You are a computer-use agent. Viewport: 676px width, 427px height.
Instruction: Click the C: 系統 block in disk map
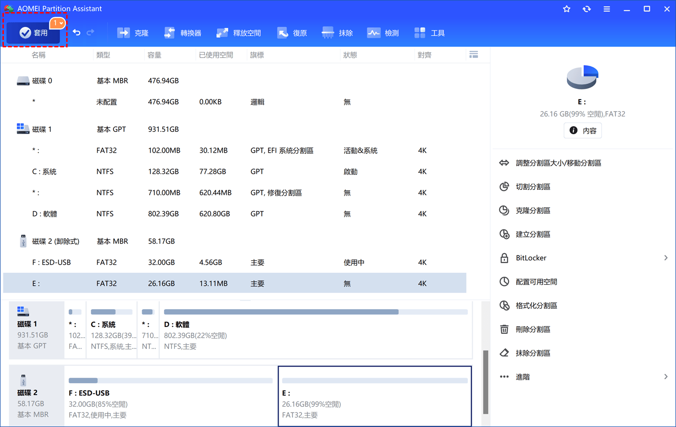[x=112, y=329]
